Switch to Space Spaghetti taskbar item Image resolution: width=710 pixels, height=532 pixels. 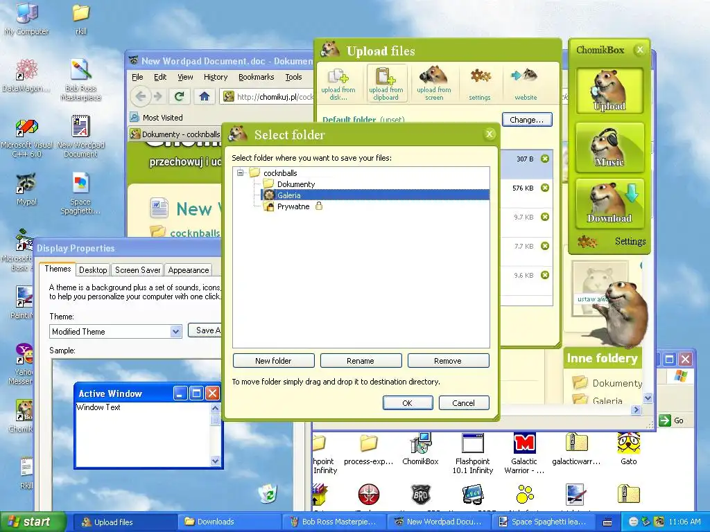pos(544,522)
